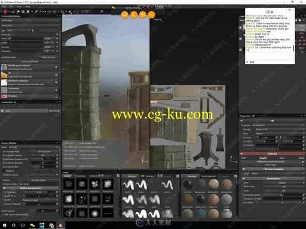Collapse the Channels mapping section
The image size is (306, 229).
pos(243,169)
